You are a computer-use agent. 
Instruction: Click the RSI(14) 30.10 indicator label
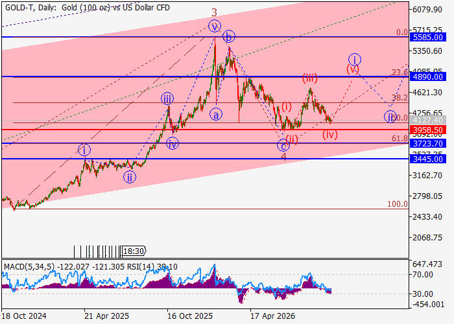152,267
